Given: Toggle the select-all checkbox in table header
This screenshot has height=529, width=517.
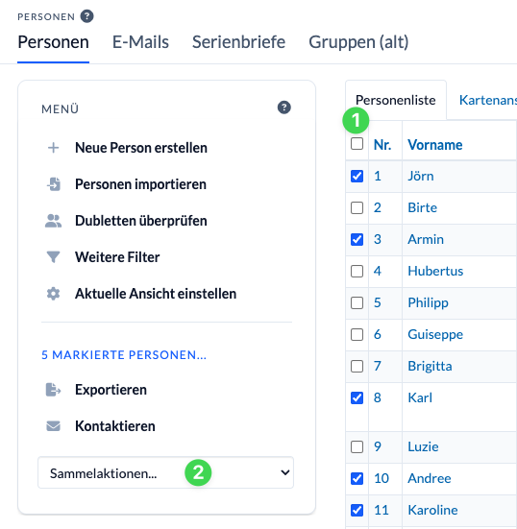Looking at the screenshot, I should point(357,143).
